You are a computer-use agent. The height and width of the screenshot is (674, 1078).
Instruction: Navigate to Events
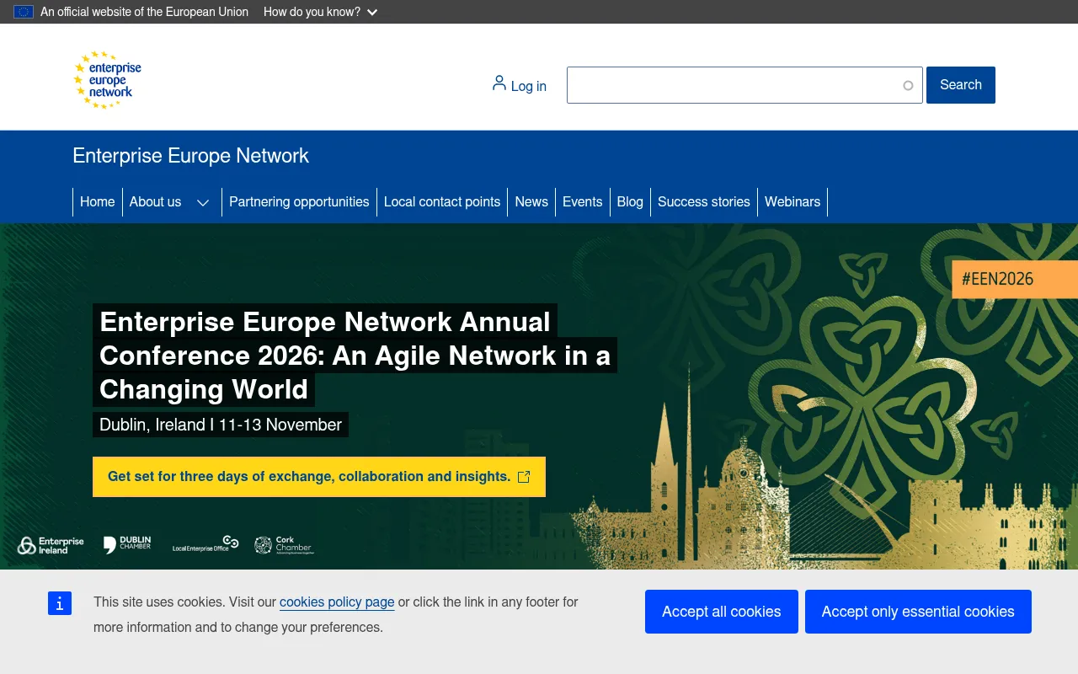pyautogui.click(x=583, y=202)
